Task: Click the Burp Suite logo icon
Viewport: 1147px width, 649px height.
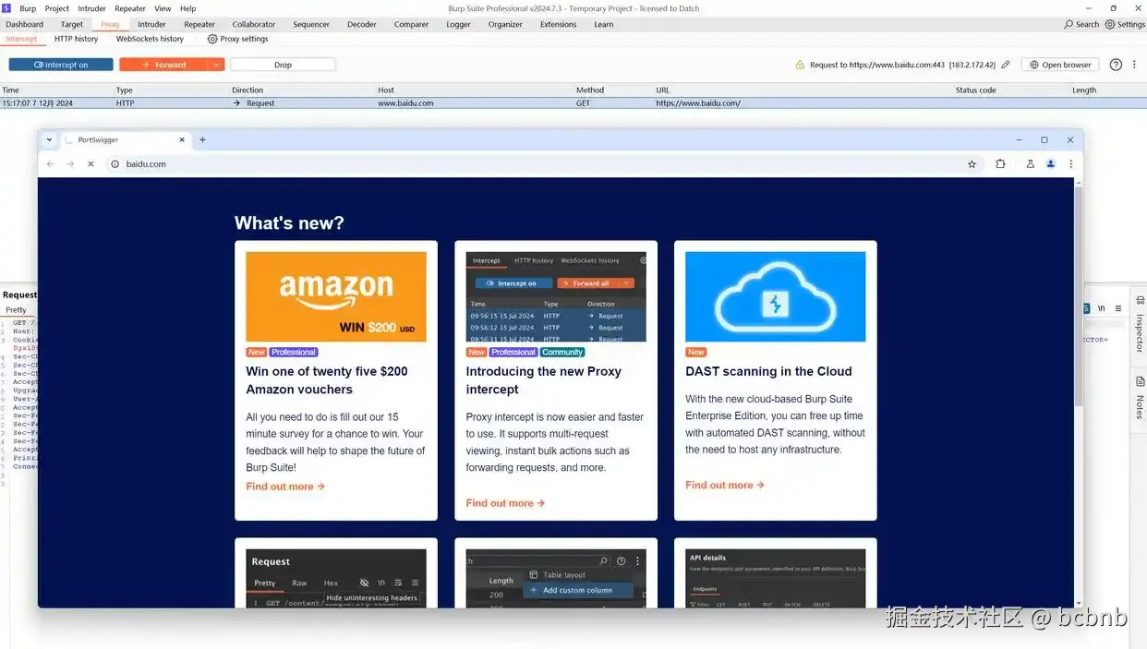Action: click(x=6, y=8)
